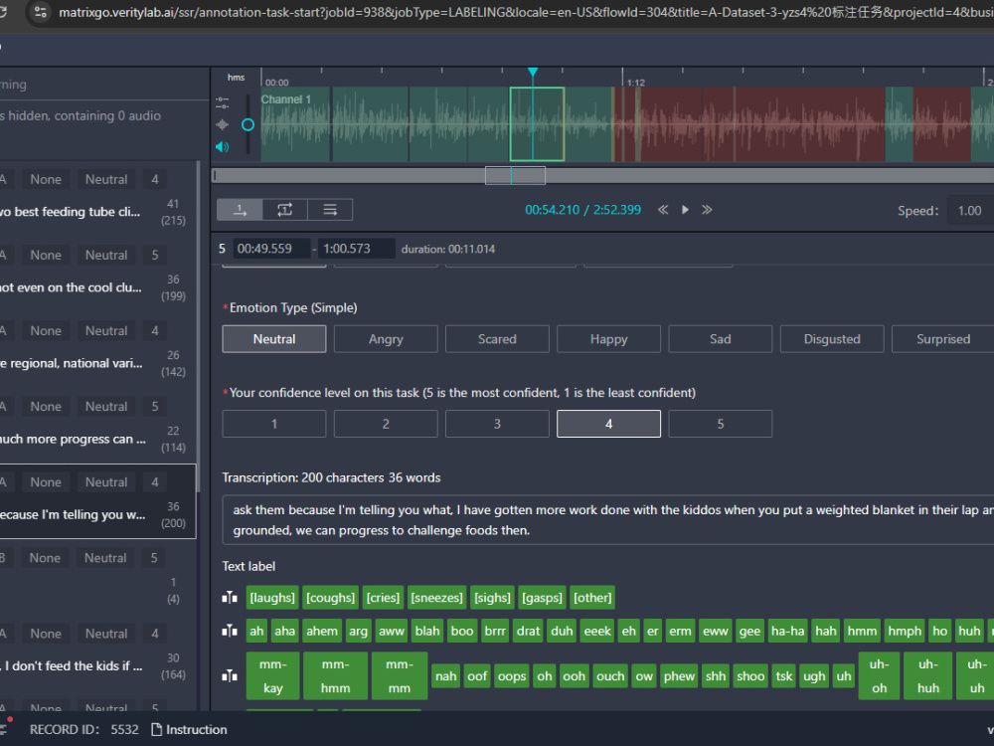Enable loop-one playback mode
The width and height of the screenshot is (994, 746).
pos(284,210)
